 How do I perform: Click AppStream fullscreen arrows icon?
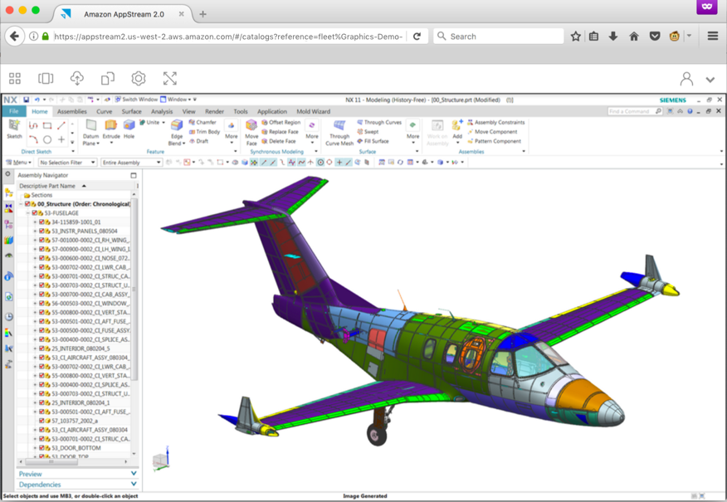coord(169,78)
